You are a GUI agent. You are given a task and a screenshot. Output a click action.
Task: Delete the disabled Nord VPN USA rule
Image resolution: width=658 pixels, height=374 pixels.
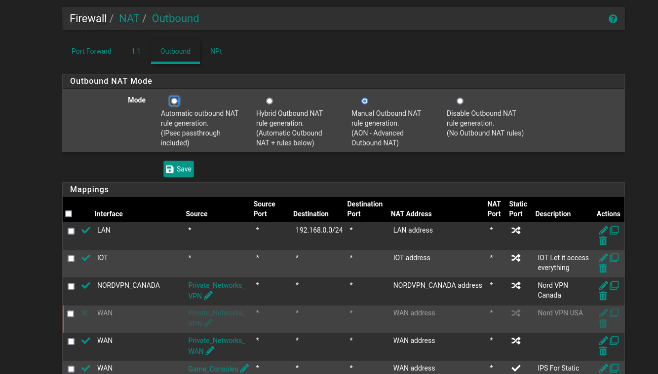coord(603,323)
